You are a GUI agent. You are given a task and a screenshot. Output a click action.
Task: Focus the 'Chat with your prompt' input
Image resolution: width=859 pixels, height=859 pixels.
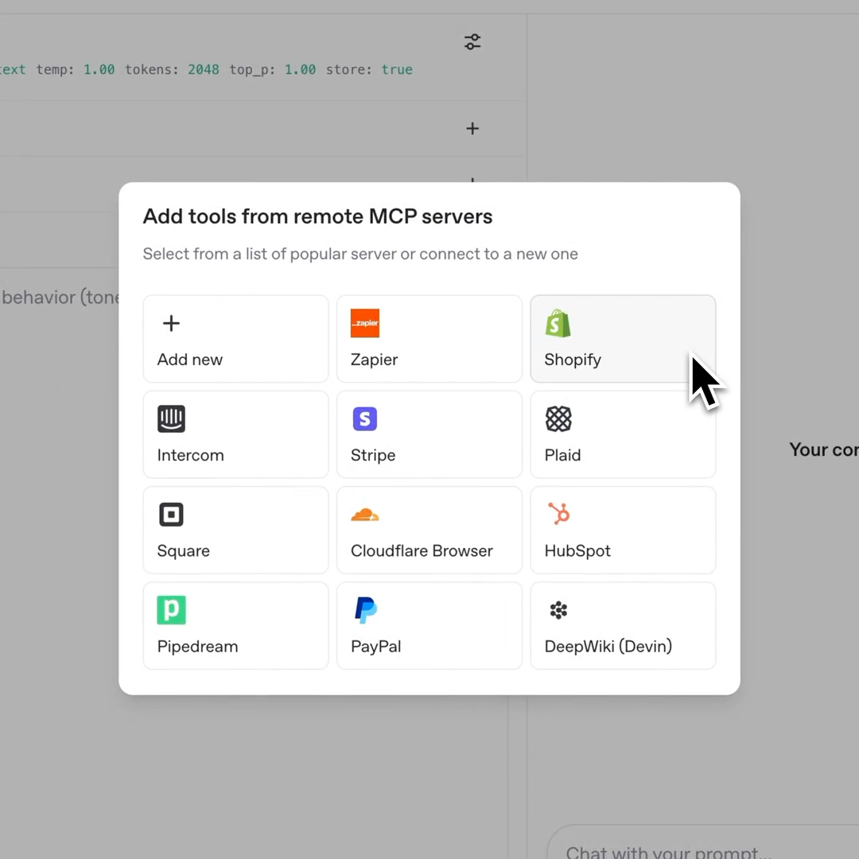point(703,844)
